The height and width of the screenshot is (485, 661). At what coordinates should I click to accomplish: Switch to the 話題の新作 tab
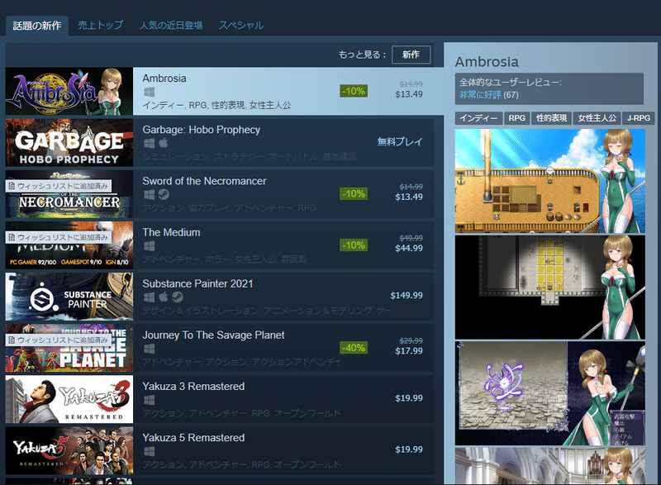(37, 26)
